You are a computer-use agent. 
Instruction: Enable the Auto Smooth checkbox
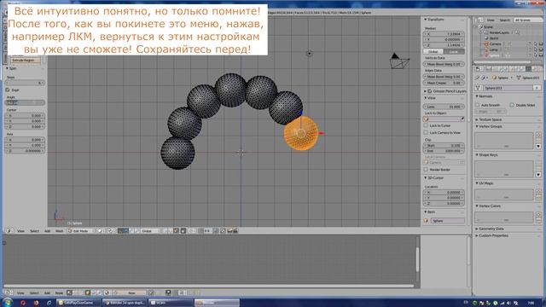tap(478, 105)
